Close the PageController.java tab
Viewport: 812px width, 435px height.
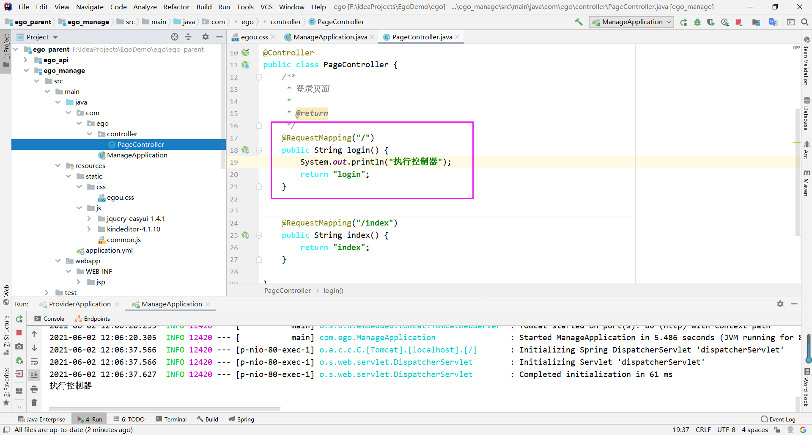pyautogui.click(x=457, y=37)
